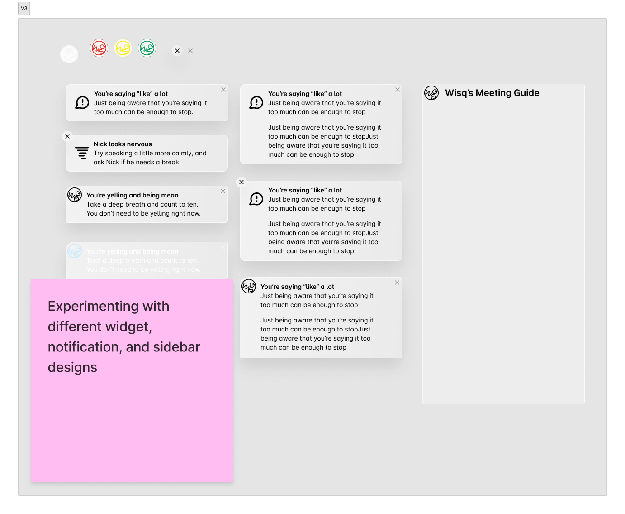Select the unfaded "Take a deep breath" message text
625x514 pixels.
pos(144,209)
